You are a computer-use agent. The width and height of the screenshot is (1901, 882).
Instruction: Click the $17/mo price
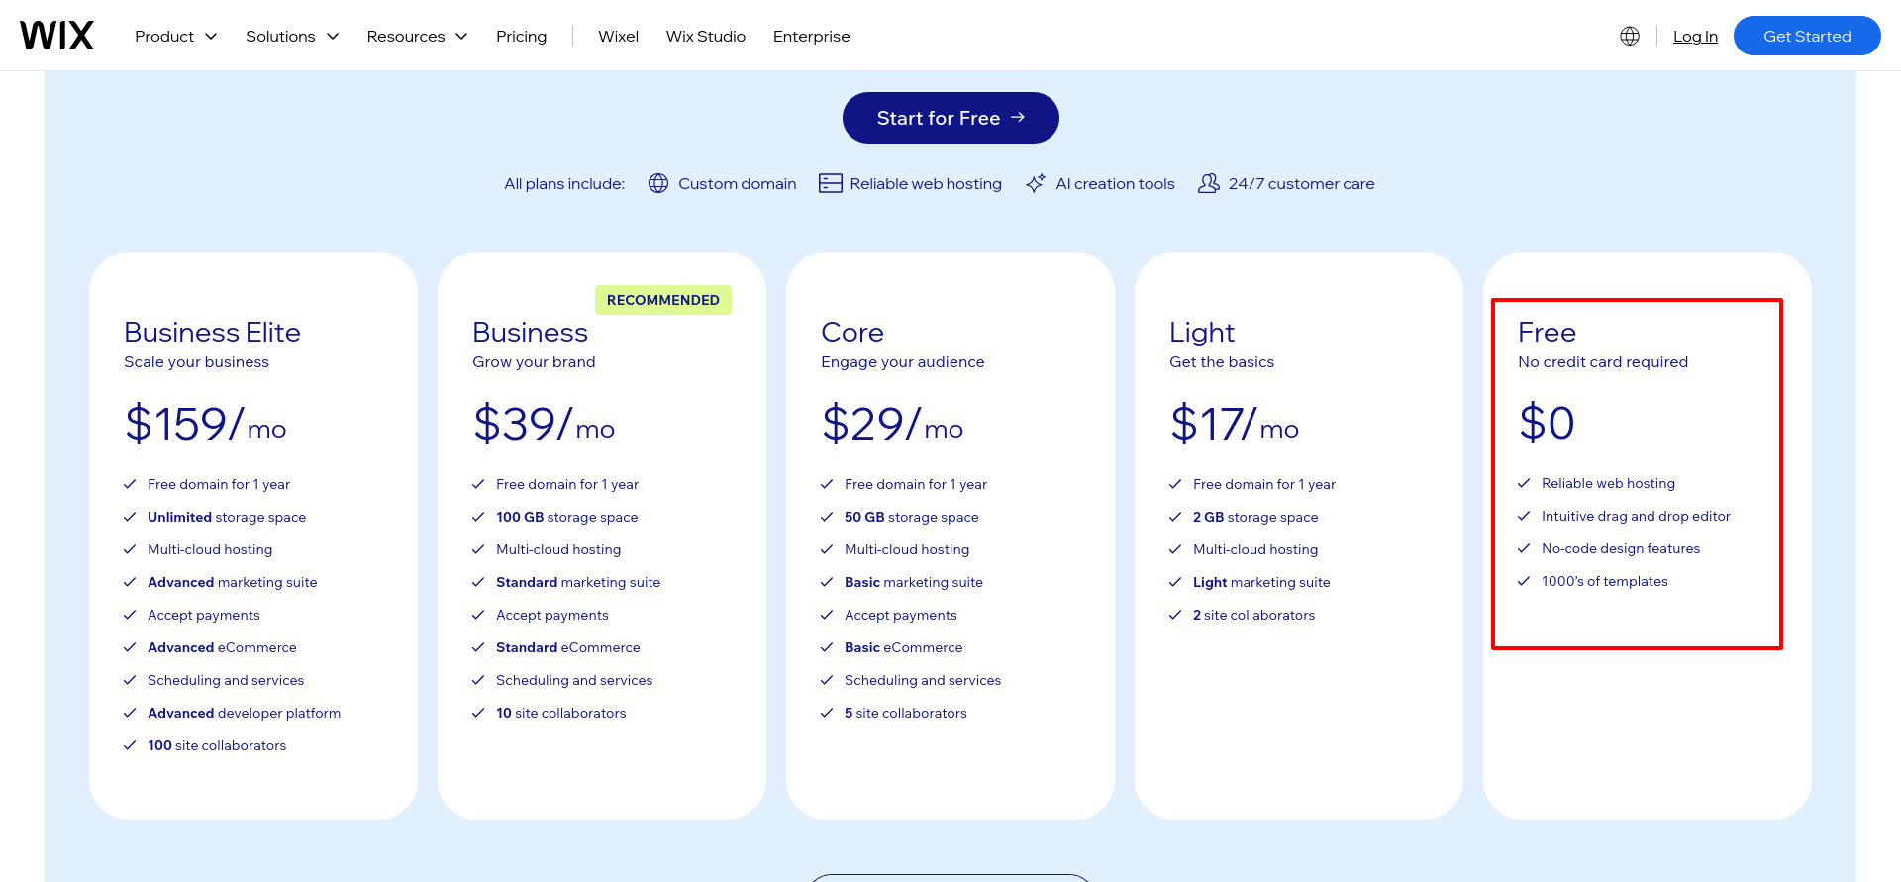(1234, 424)
